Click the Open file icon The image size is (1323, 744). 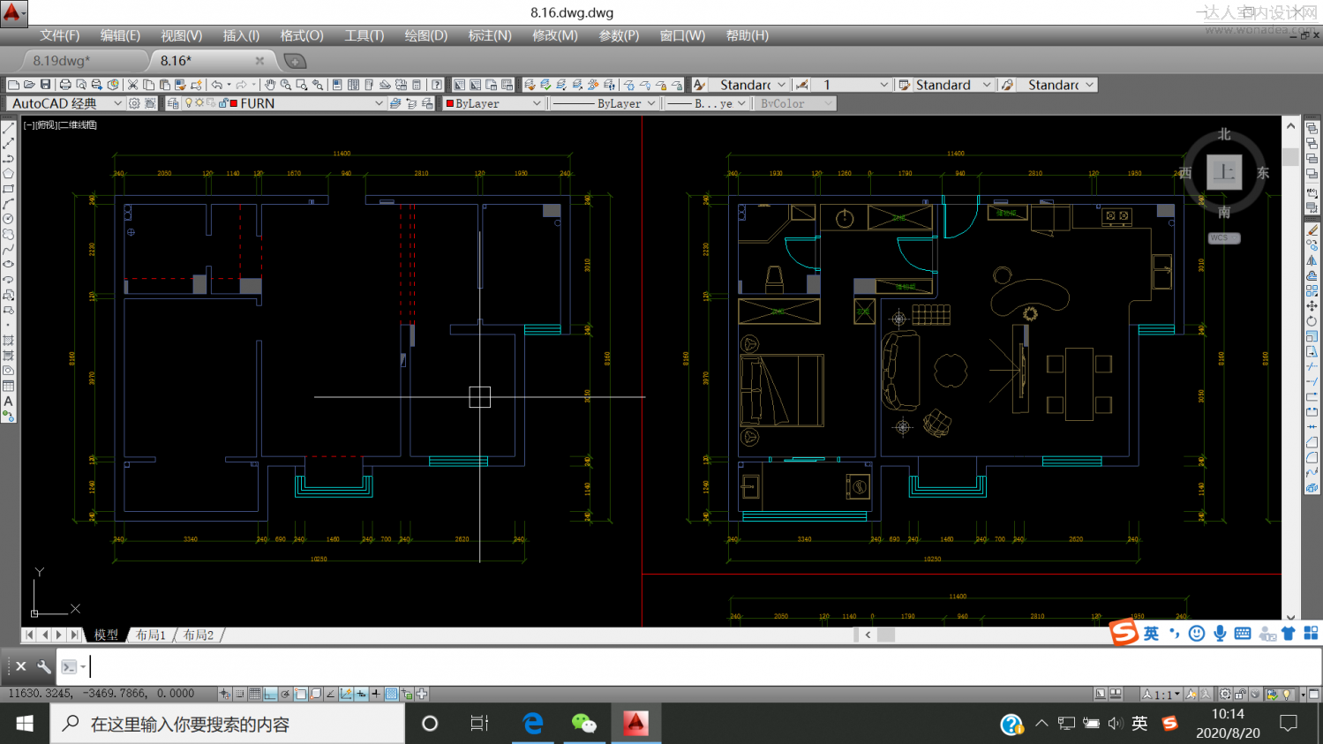pos(29,85)
